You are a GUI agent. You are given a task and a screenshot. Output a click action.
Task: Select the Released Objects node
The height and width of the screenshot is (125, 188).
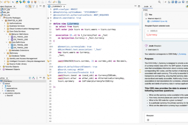point(12,69)
